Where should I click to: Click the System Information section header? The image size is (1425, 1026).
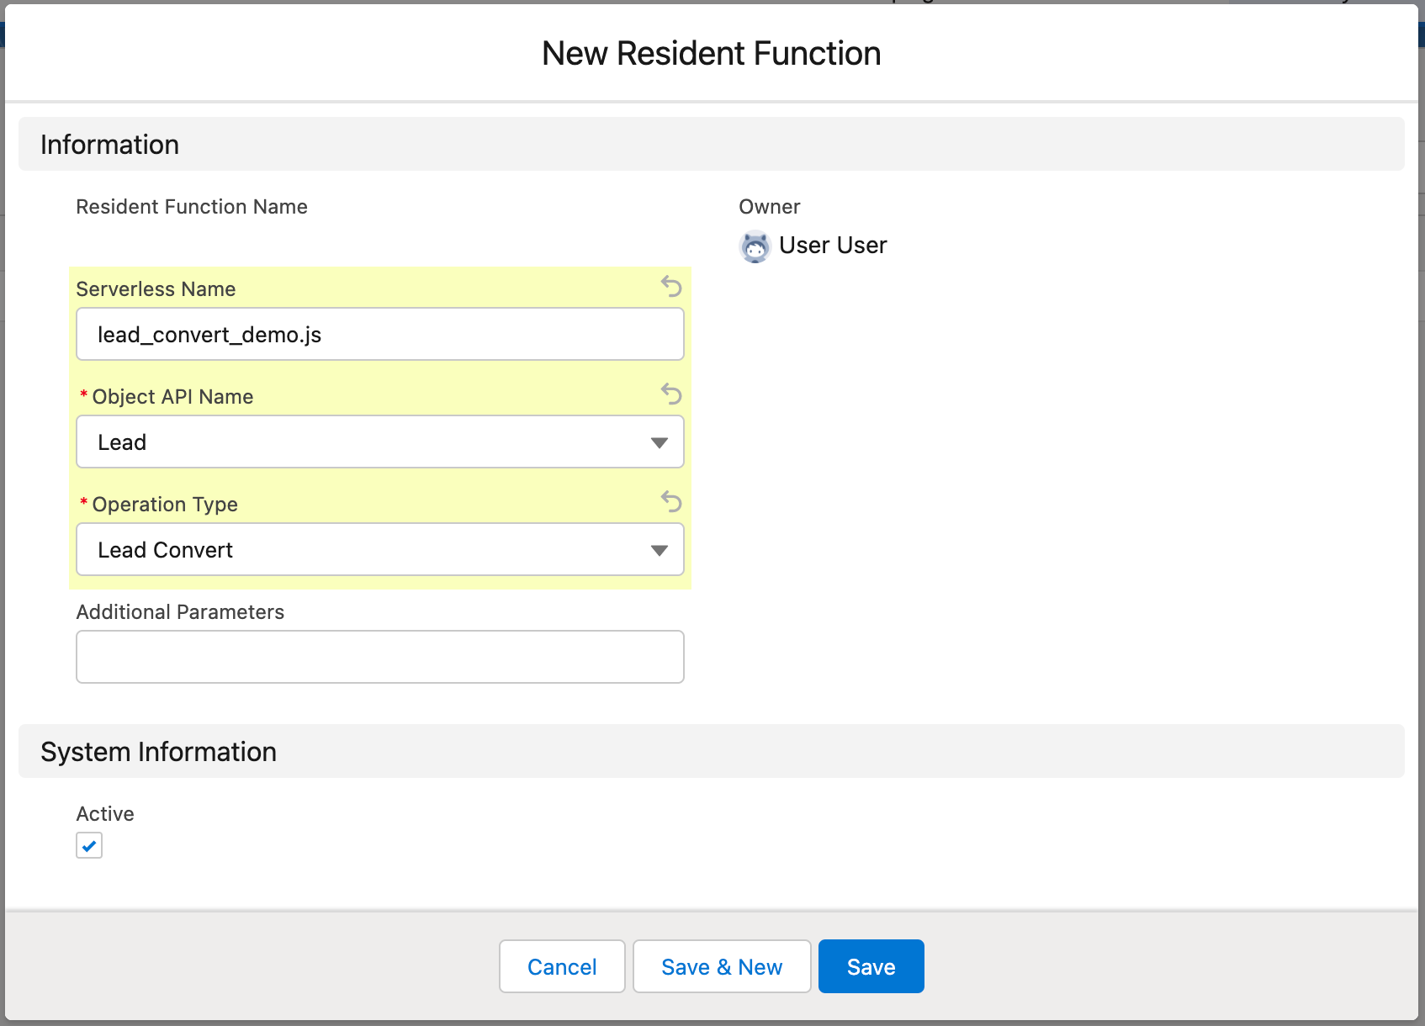[158, 751]
